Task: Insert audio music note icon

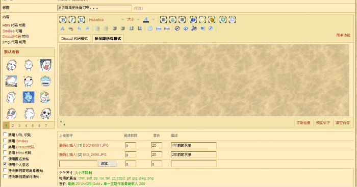Action: coord(194,29)
